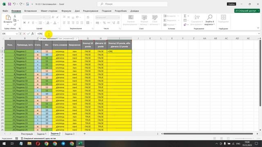
Task: Toggle left text alignment
Action: click(64, 23)
